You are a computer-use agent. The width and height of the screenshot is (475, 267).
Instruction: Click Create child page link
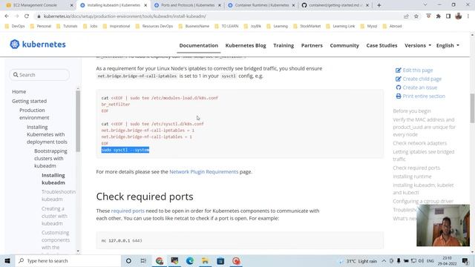[x=422, y=79]
